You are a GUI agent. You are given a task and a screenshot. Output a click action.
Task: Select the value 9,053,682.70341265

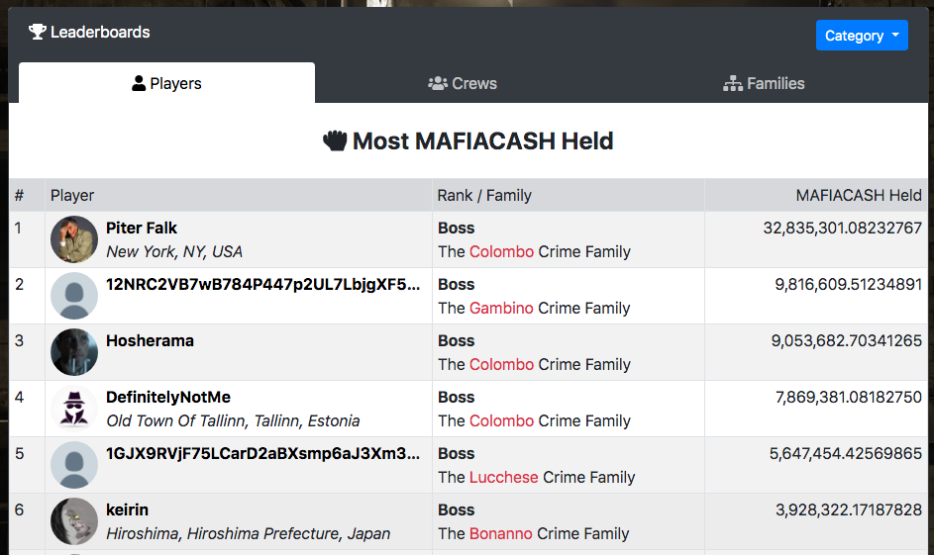[x=847, y=341]
